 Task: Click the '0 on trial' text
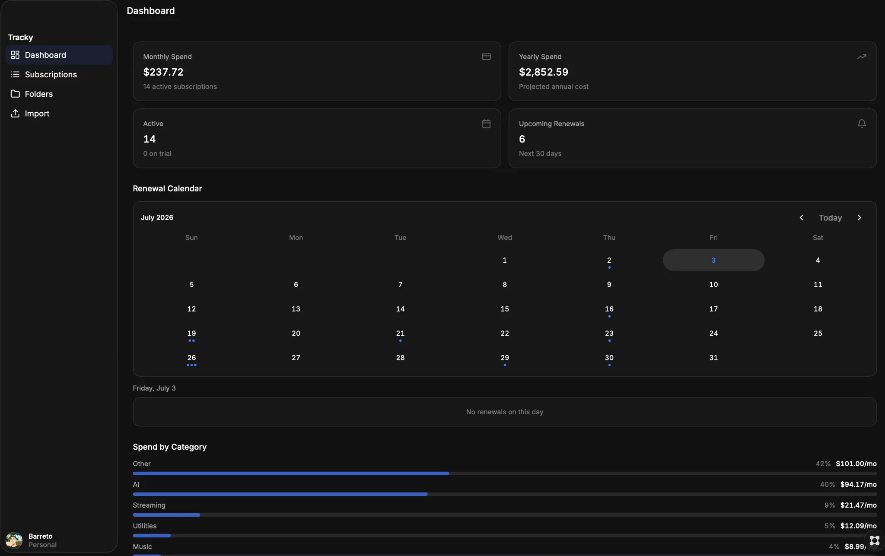click(157, 153)
